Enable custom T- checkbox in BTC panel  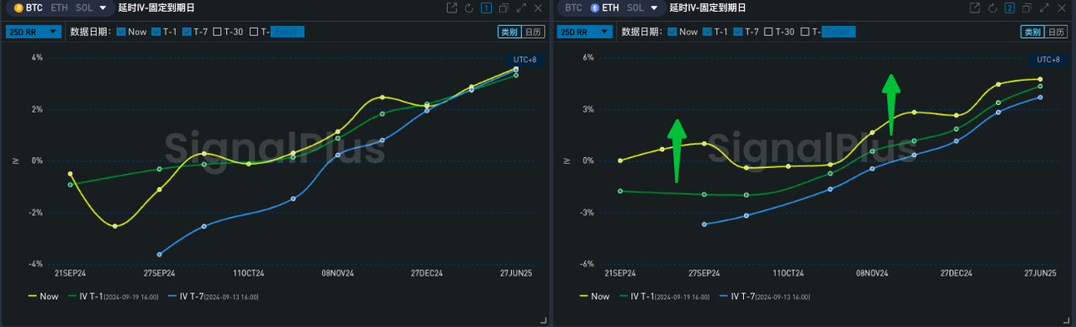point(253,32)
